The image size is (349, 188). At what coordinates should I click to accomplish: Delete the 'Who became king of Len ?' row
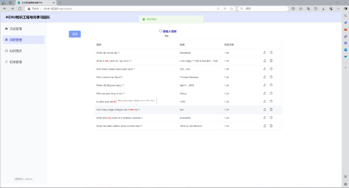coord(271,93)
